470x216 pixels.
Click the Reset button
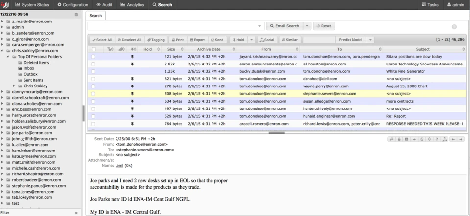point(324,26)
